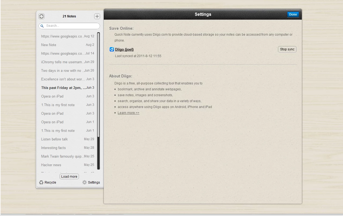The height and width of the screenshot is (216, 343).
Task: Open the Interesting facts note
Action: pos(68,148)
